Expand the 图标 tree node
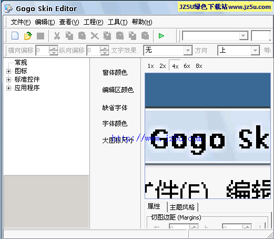 pyautogui.click(x=8, y=71)
